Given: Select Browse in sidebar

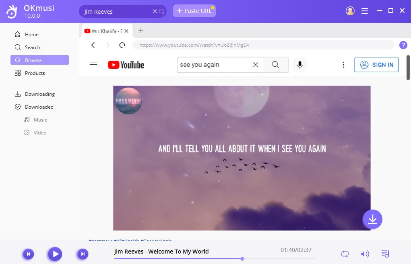Looking at the screenshot, I should 39,60.
